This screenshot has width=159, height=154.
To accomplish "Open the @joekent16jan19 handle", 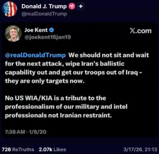I will 48,37.
